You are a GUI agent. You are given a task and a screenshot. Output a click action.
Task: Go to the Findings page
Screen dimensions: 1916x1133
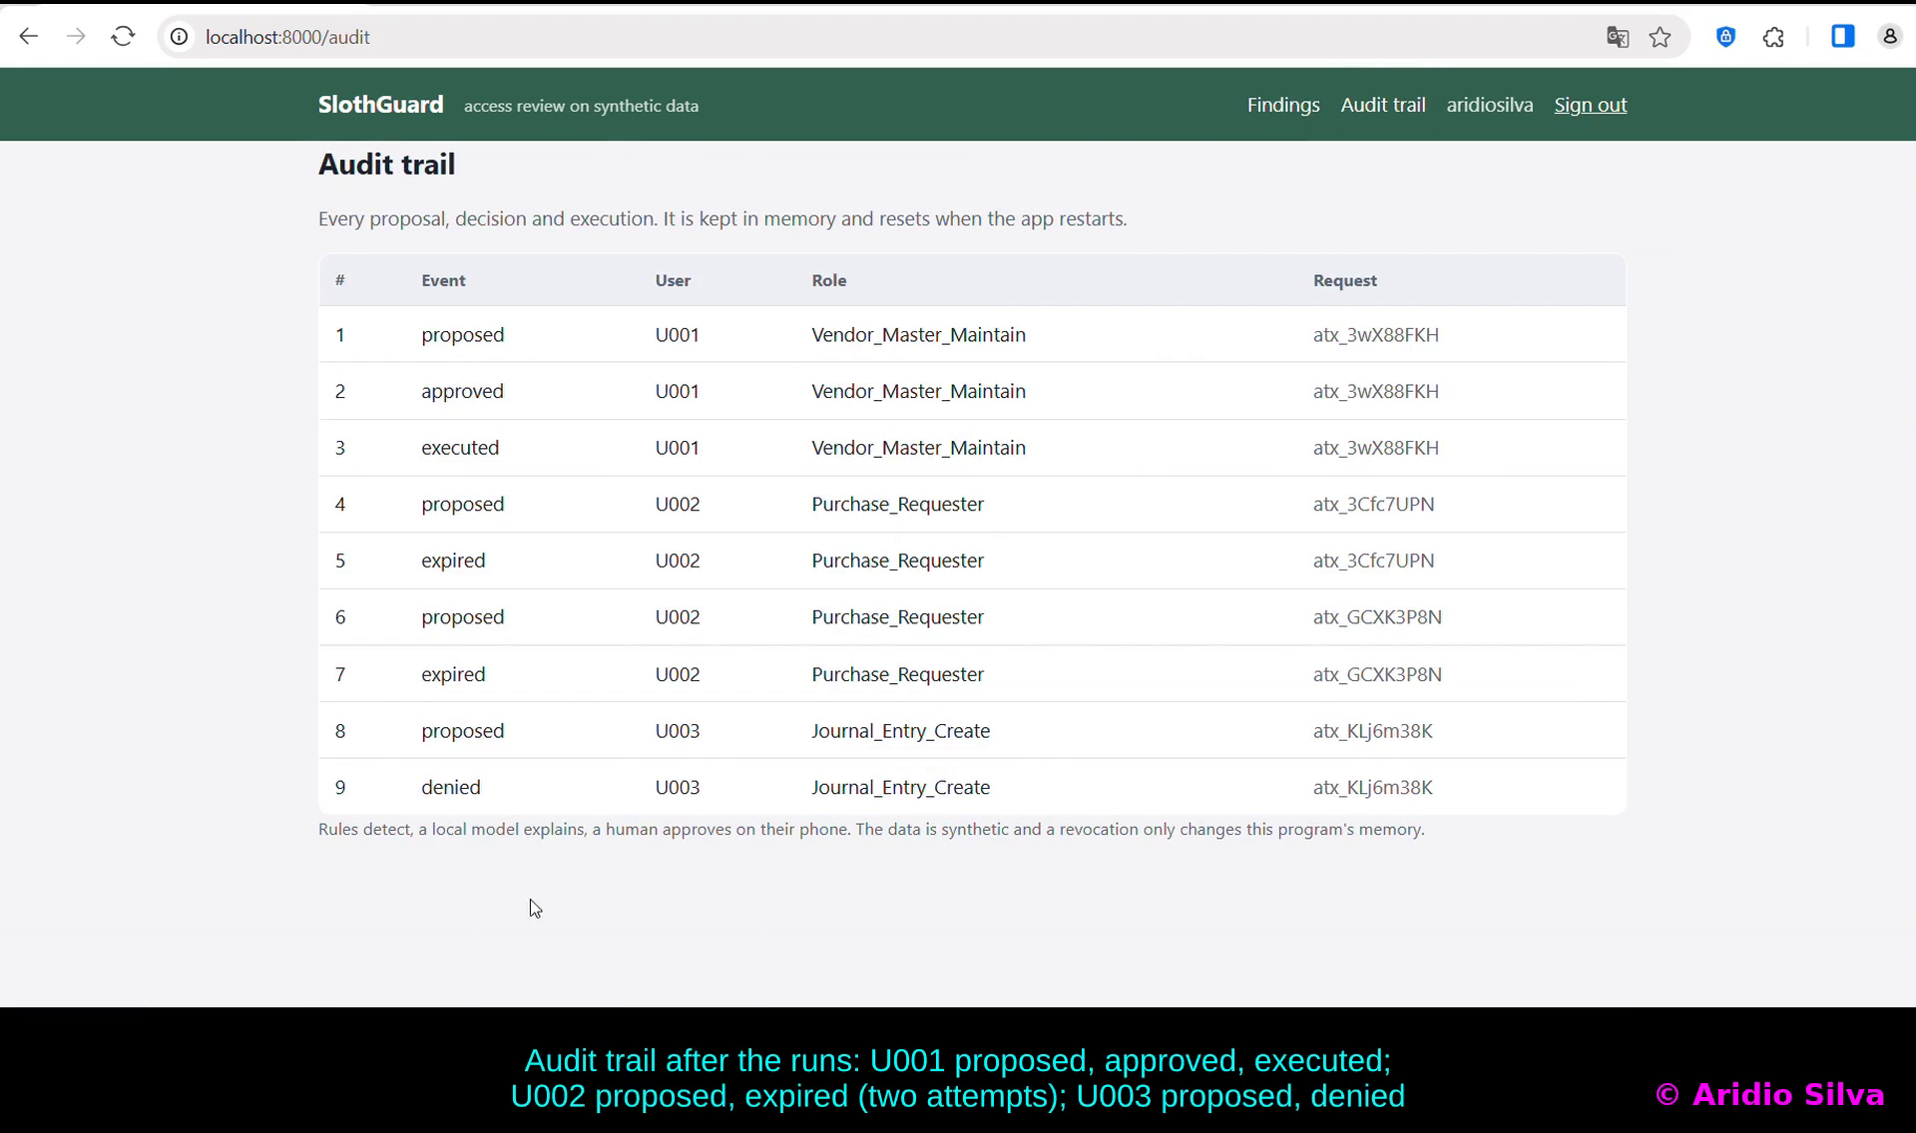tap(1282, 105)
